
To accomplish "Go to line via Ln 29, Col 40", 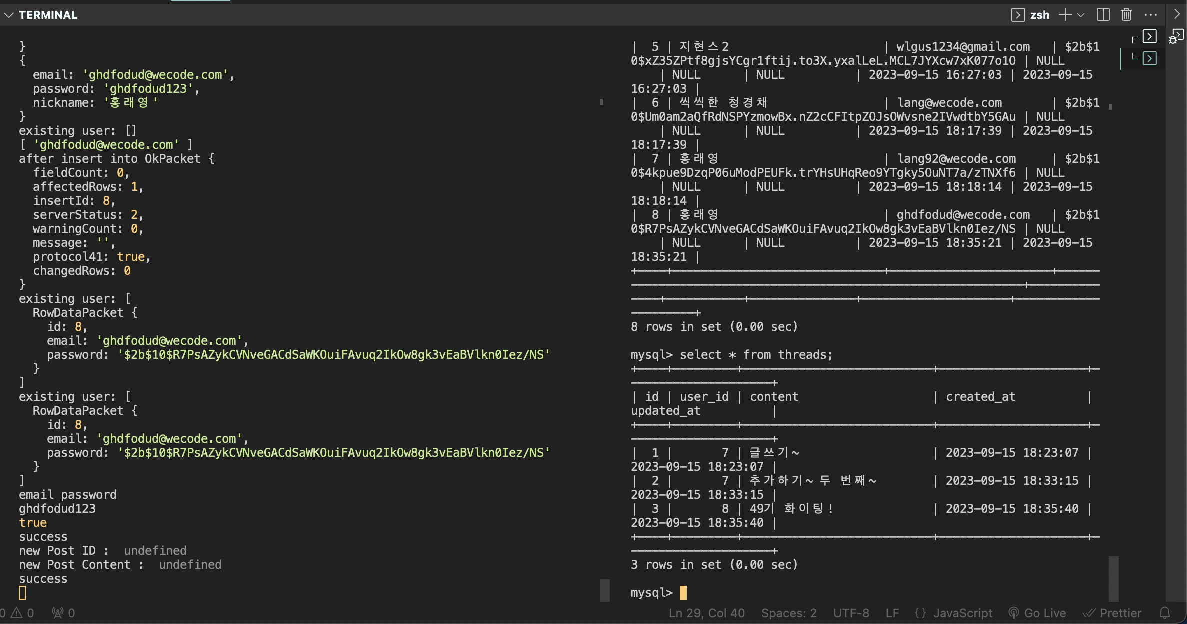I will point(707,613).
